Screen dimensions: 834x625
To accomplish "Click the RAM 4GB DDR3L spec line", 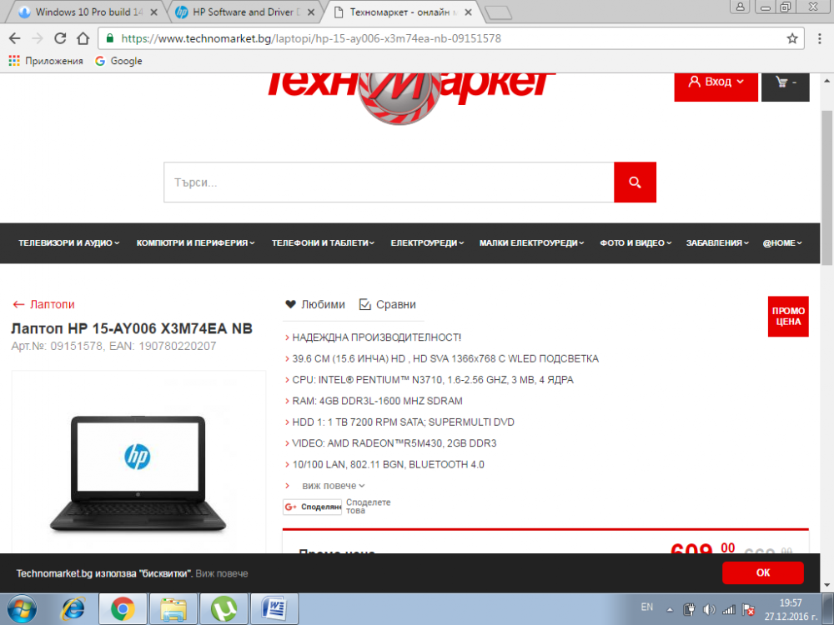I will coord(377,402).
